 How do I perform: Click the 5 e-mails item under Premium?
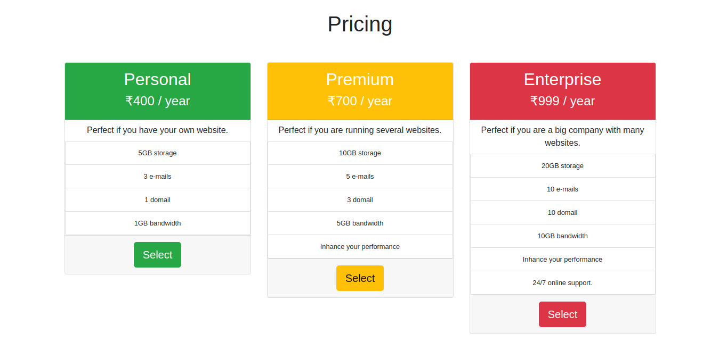(360, 176)
